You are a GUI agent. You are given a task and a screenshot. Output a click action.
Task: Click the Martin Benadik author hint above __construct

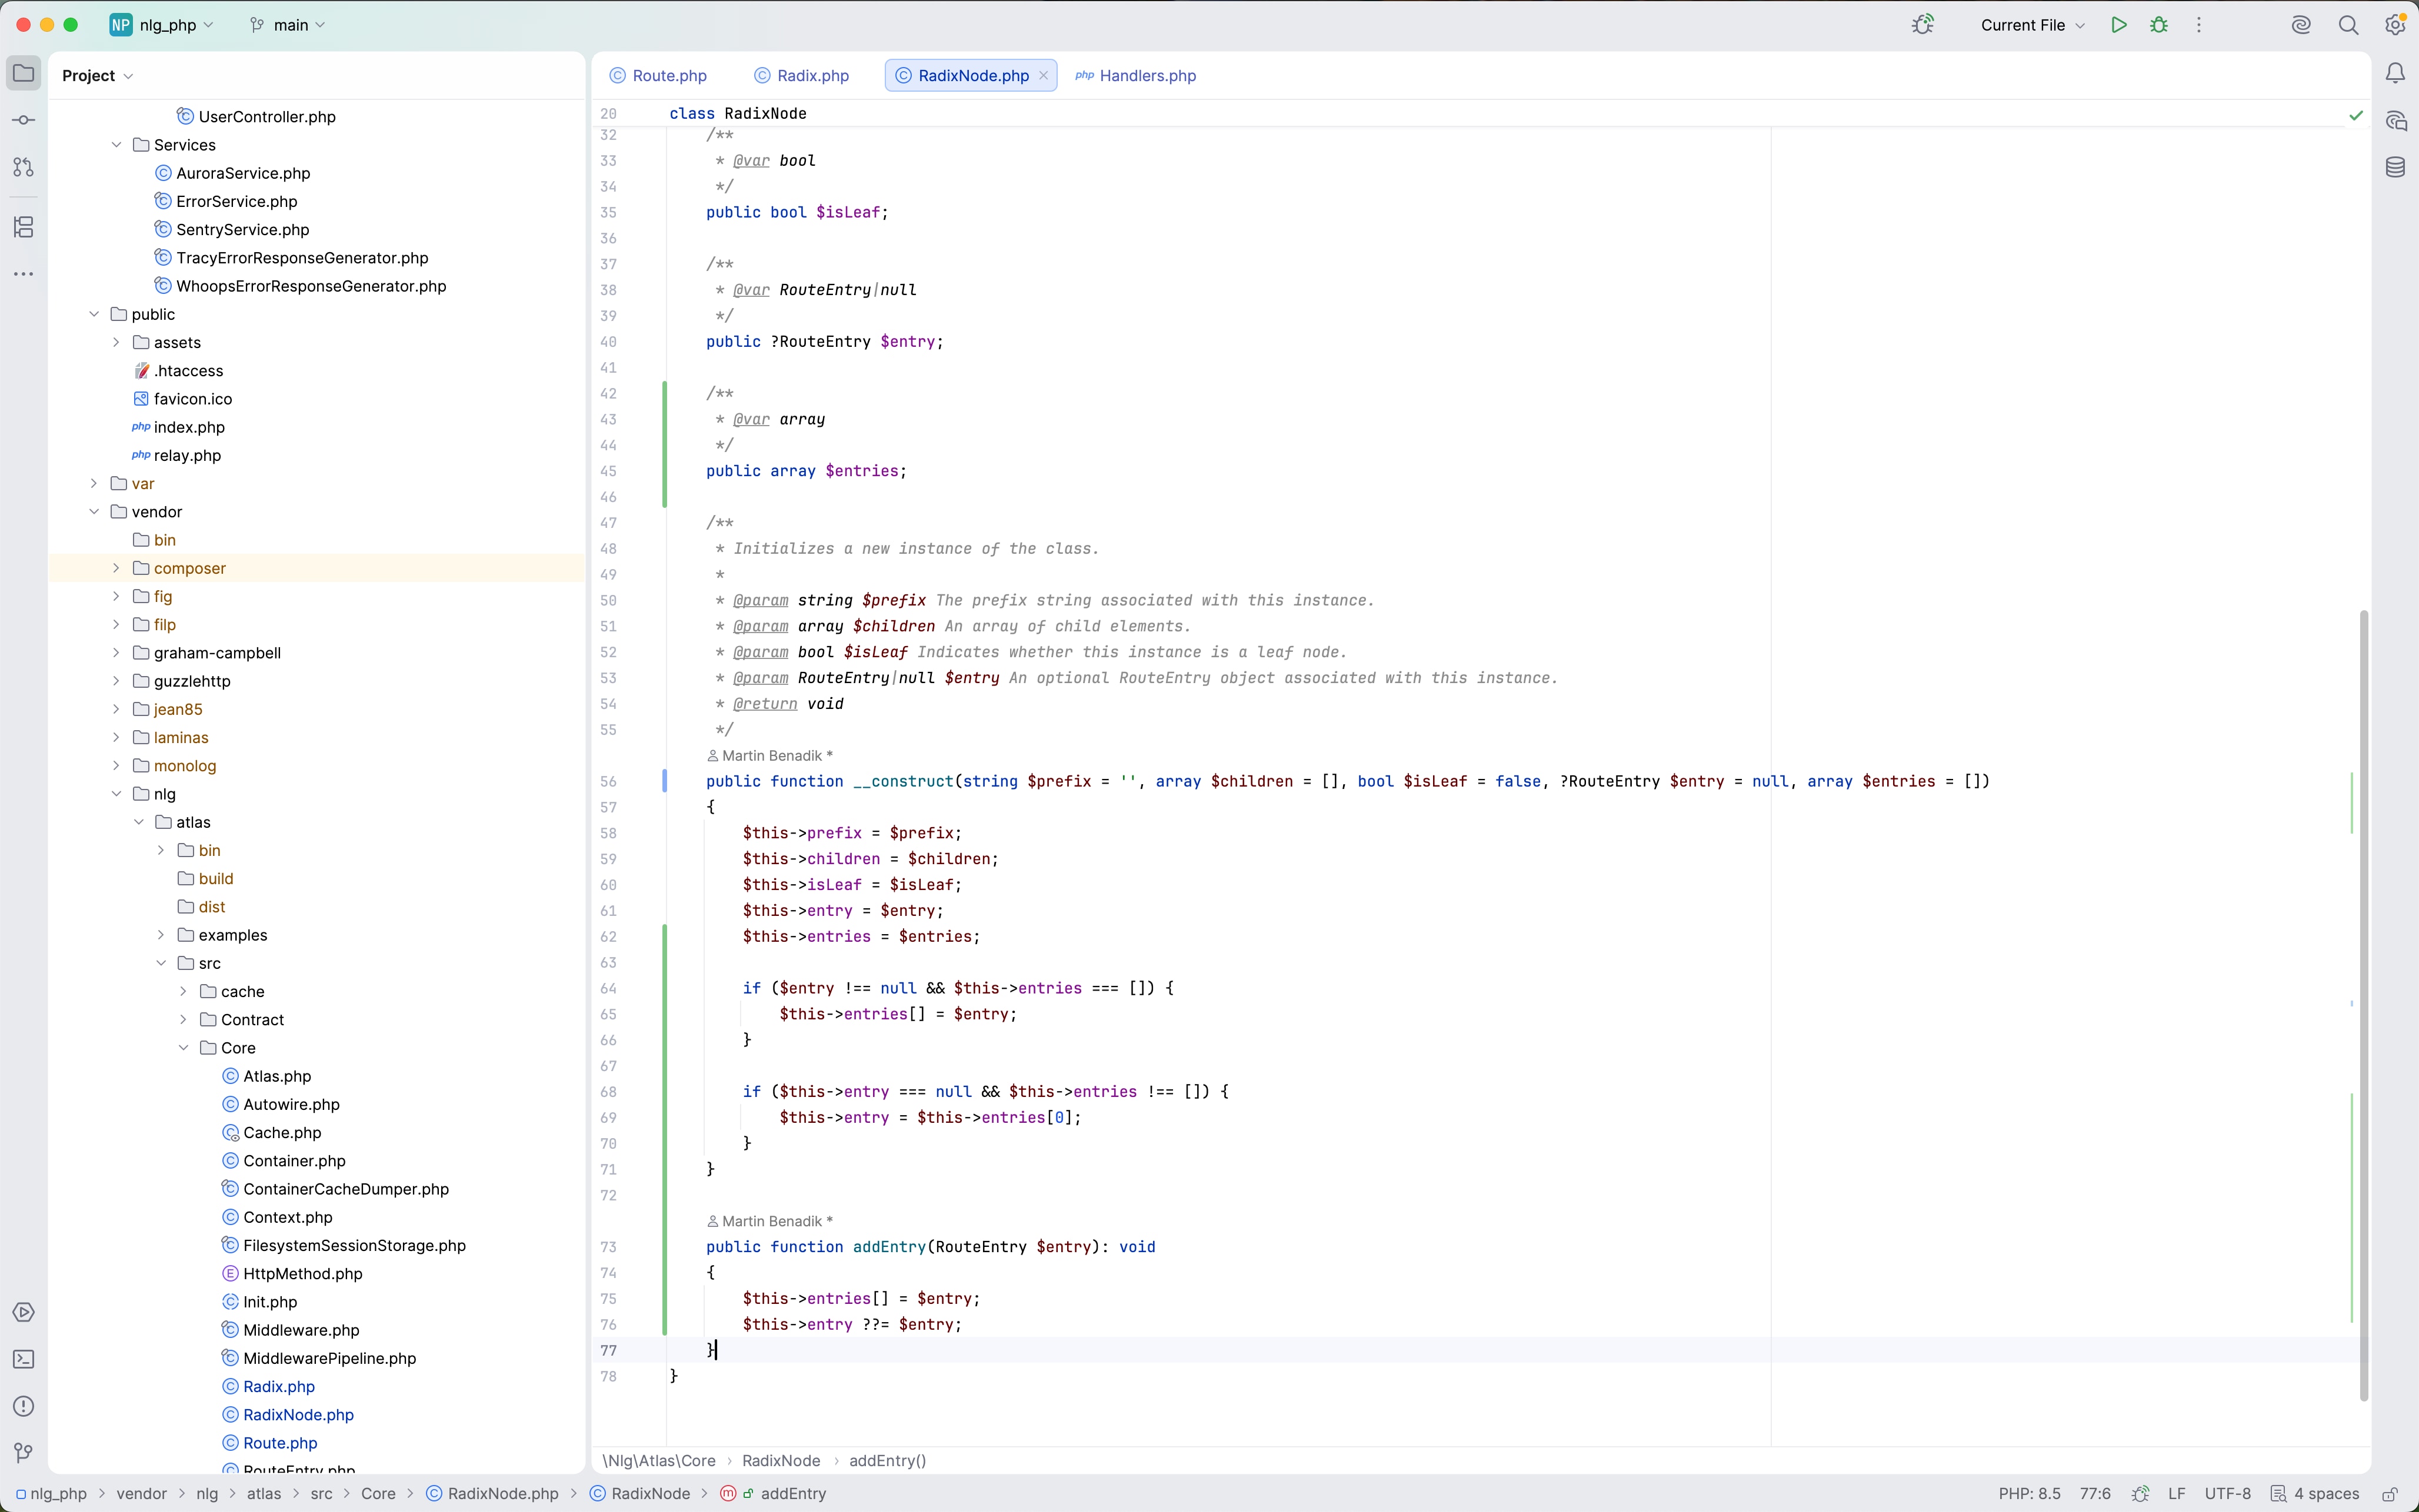[x=769, y=756]
